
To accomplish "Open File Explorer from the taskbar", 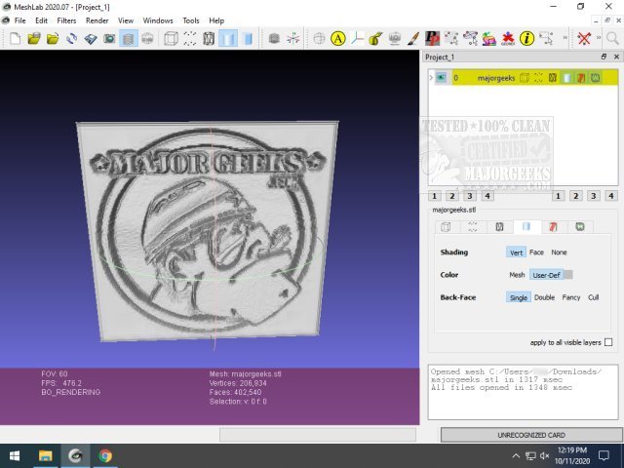I will tap(46, 455).
